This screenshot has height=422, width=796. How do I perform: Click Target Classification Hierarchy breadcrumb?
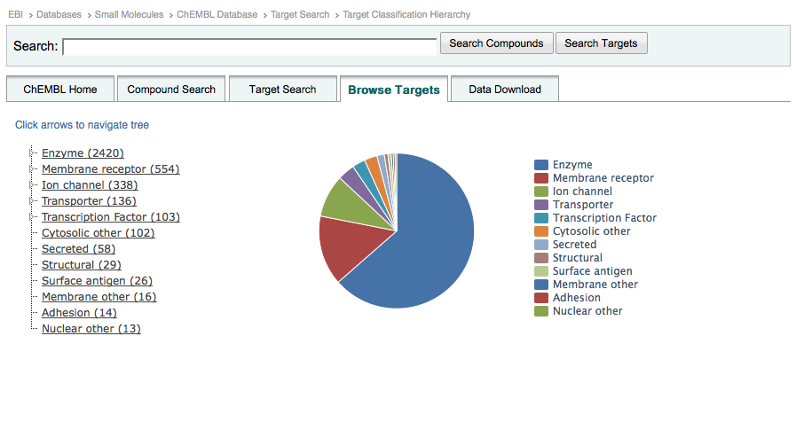406,15
